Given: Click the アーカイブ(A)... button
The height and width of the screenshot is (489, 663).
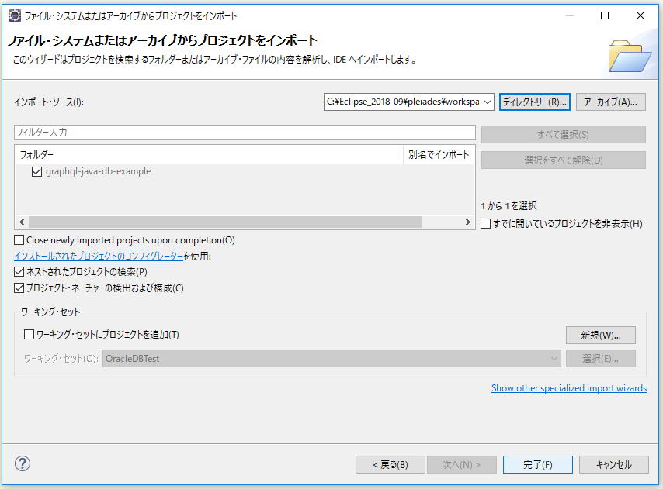Looking at the screenshot, I should (610, 102).
